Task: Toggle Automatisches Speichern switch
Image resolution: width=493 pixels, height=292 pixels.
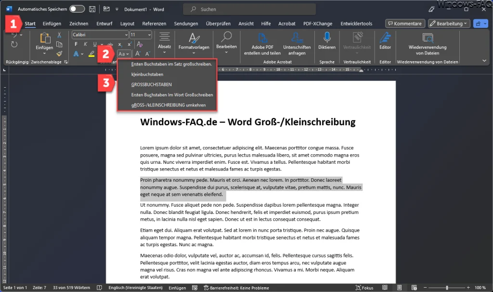Action: [x=77, y=9]
